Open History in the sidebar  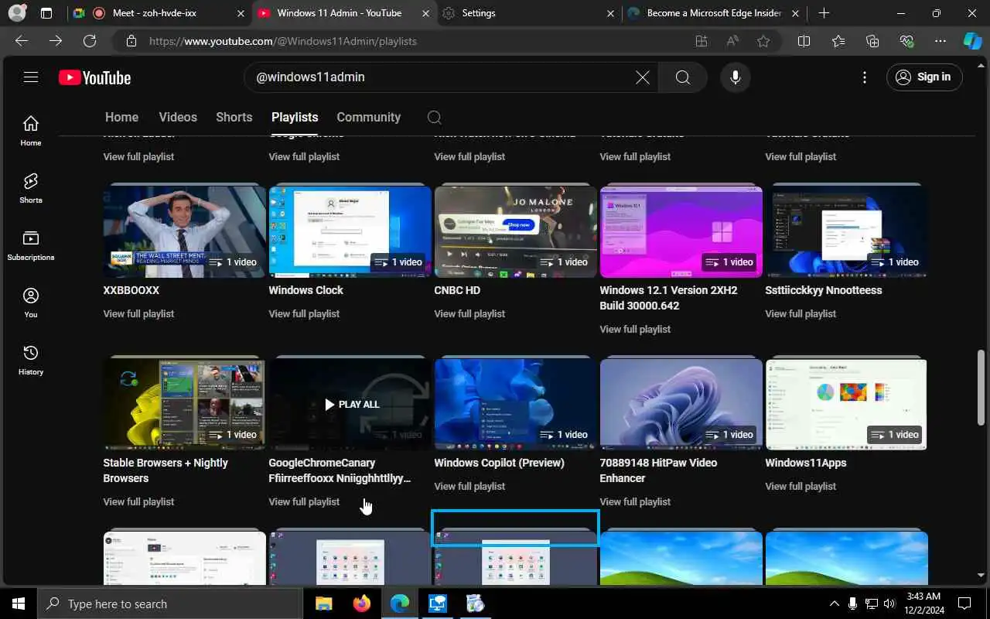coord(31,360)
